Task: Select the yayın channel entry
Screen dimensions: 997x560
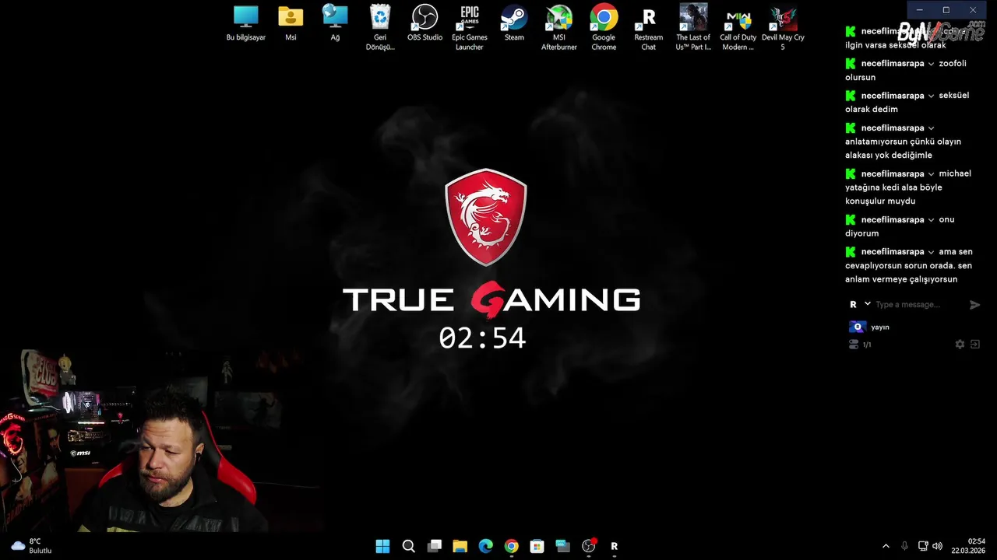Action: pos(869,327)
